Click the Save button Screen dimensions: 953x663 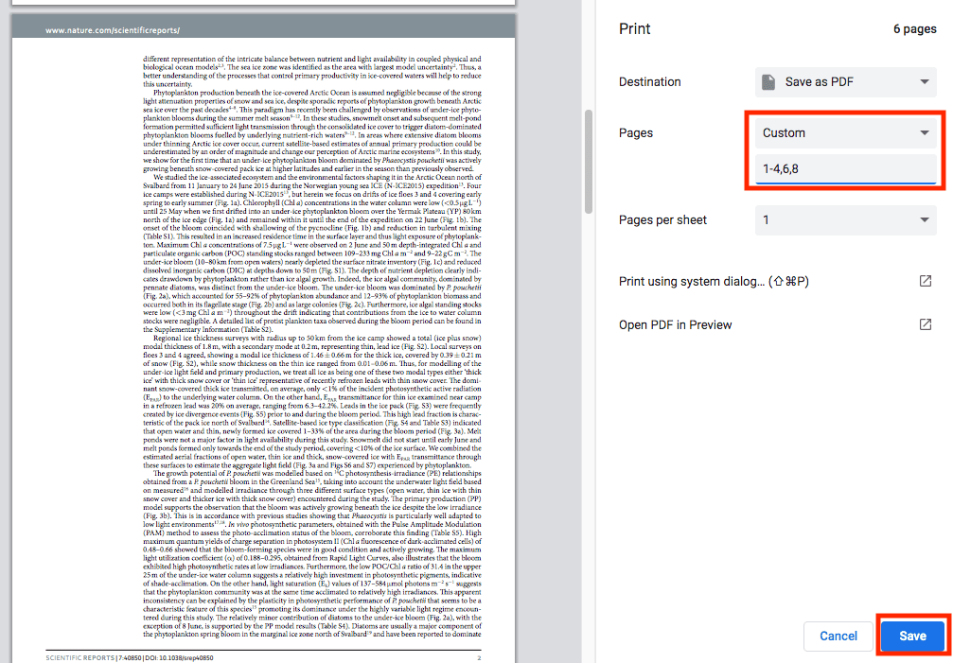click(x=911, y=636)
